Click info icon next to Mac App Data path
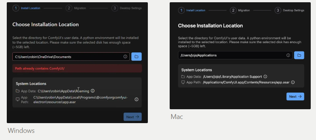 266,77
